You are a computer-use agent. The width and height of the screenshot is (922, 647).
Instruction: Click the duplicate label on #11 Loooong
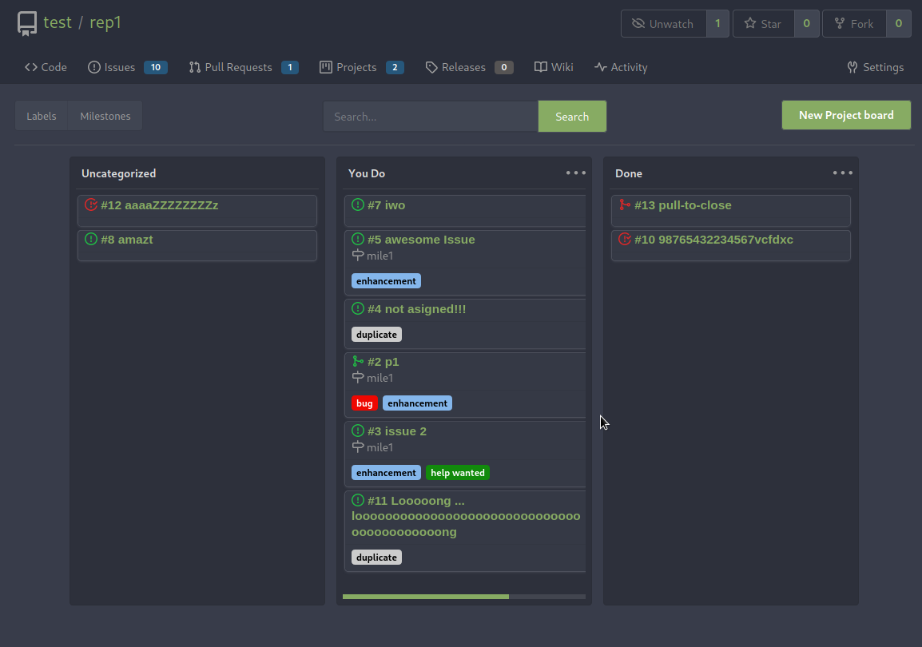377,557
